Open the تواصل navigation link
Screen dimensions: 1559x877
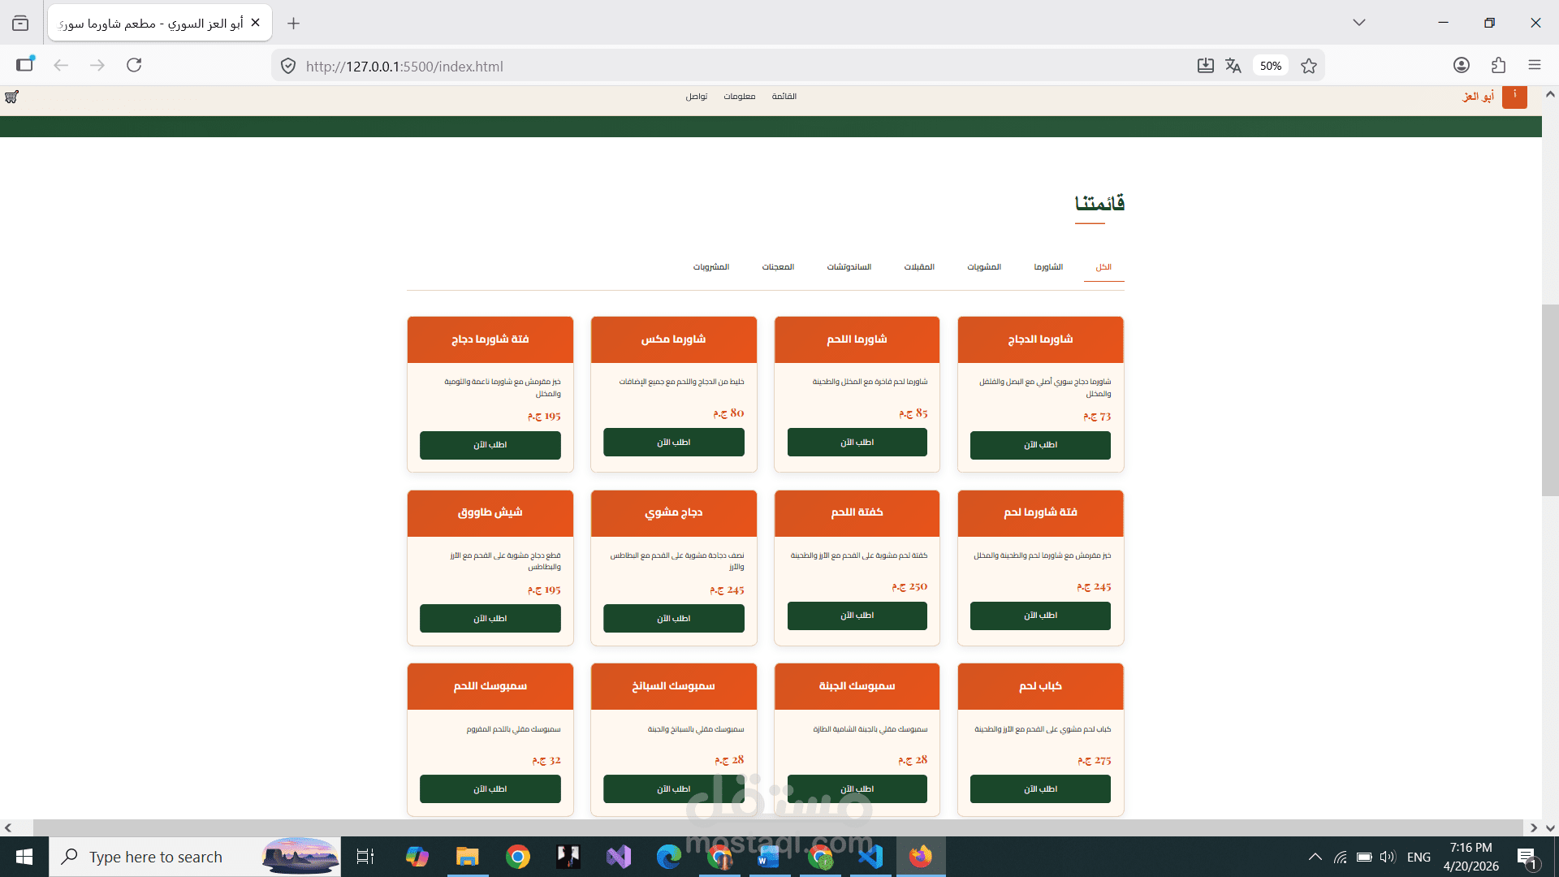(x=696, y=96)
